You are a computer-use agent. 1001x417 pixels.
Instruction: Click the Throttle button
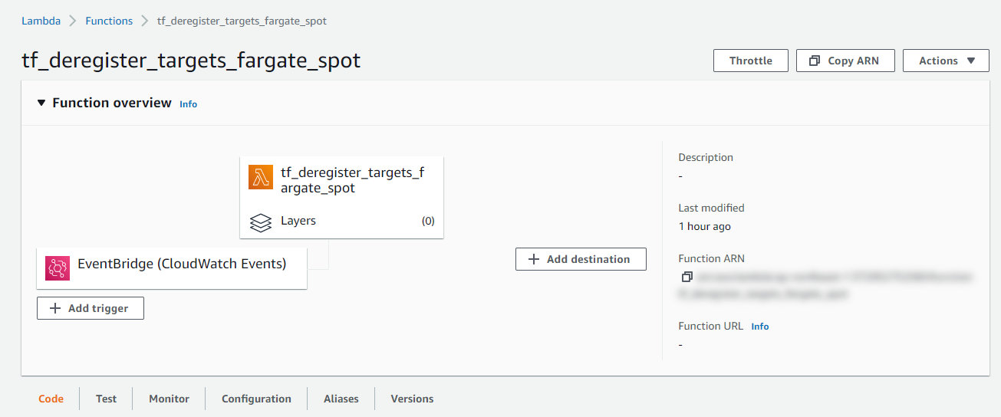click(x=751, y=61)
